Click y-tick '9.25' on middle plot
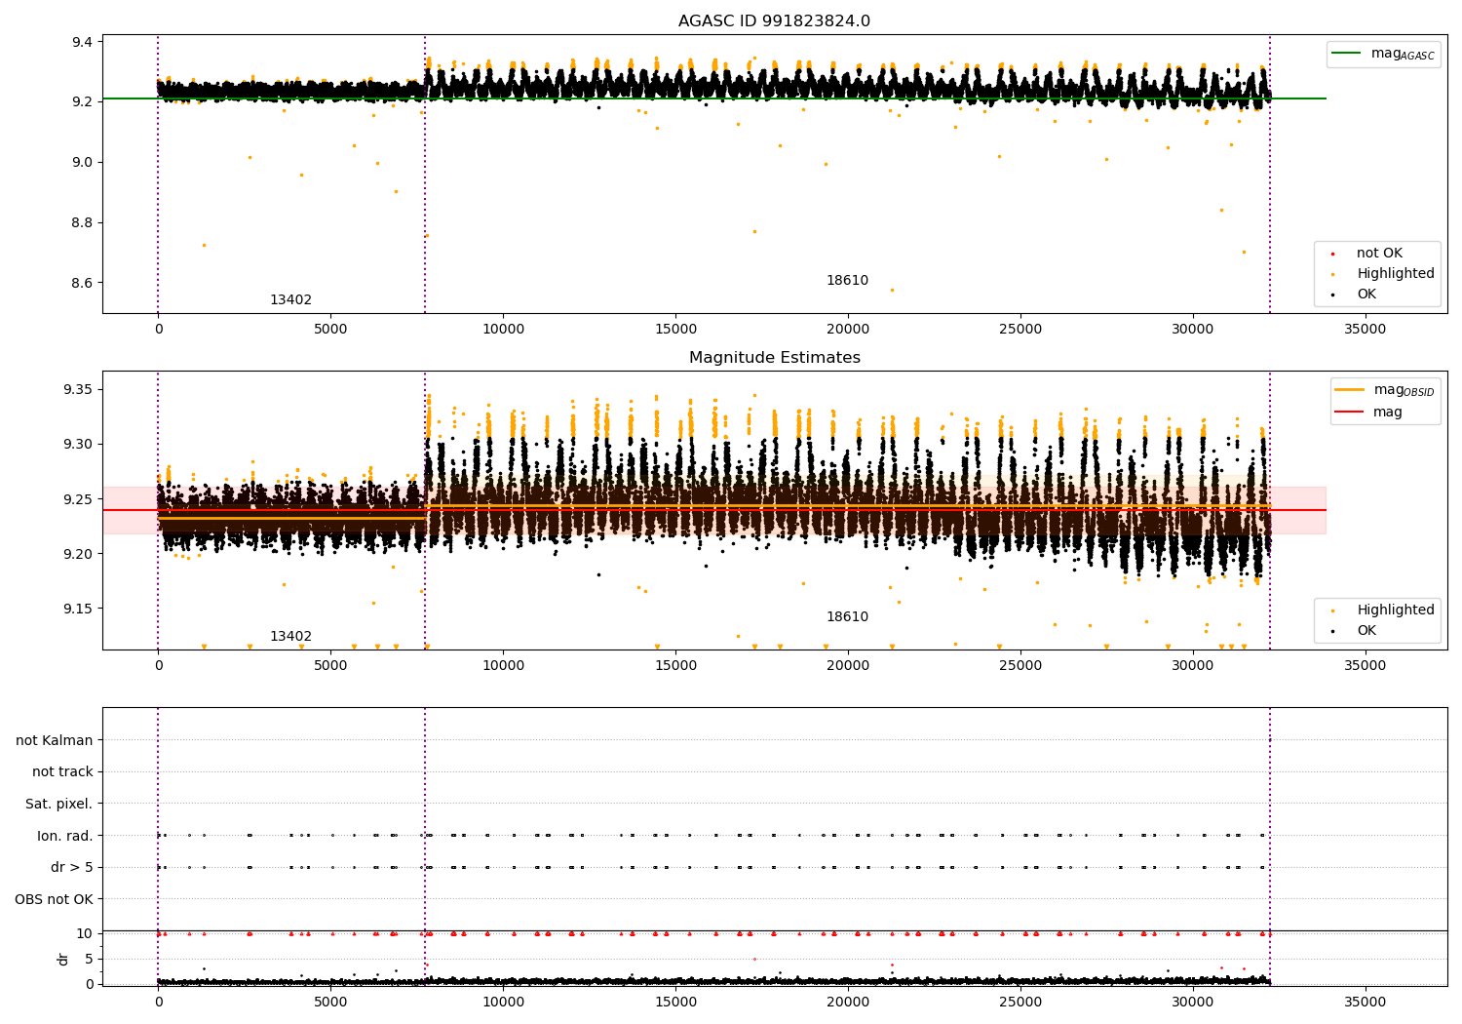This screenshot has width=1462, height=1024. click(77, 499)
